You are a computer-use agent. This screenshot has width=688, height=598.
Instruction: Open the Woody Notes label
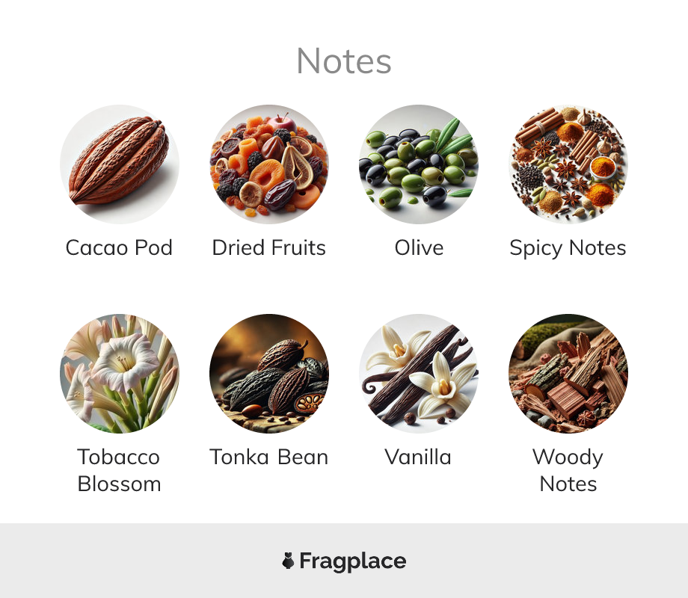point(568,470)
